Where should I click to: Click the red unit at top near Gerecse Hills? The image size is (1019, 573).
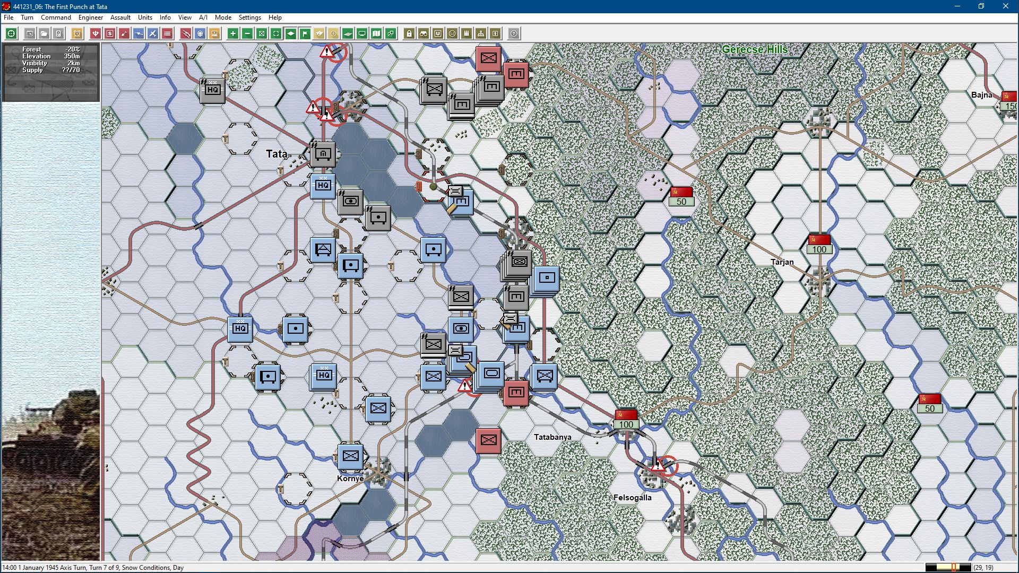[x=488, y=58]
